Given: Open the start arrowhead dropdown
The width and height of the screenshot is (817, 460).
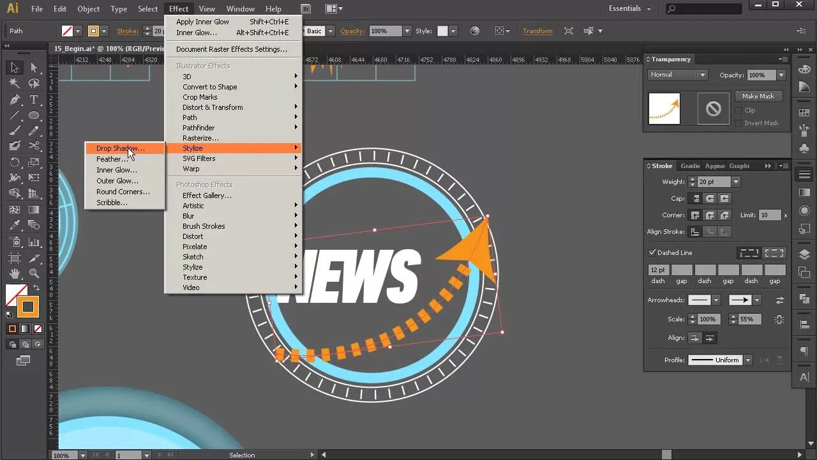Looking at the screenshot, I should point(716,300).
